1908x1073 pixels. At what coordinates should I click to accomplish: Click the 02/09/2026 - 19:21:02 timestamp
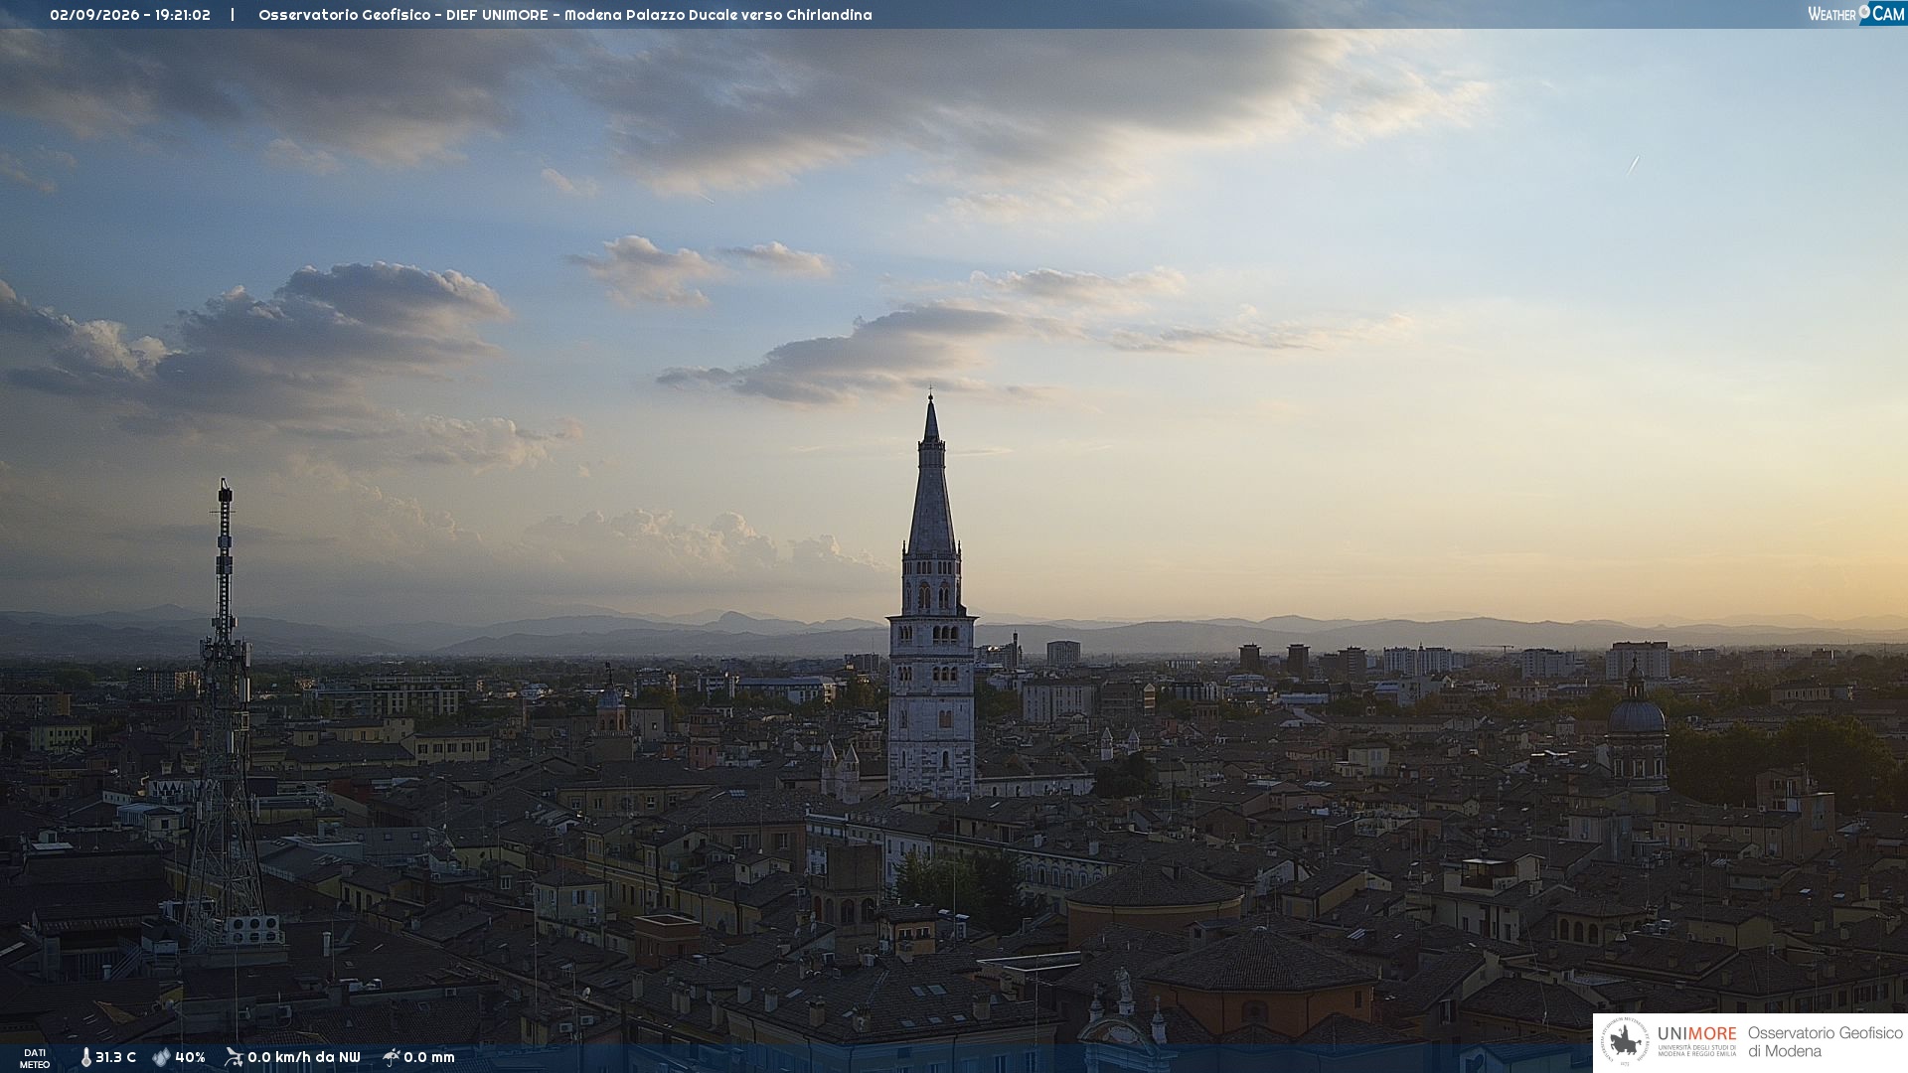(130, 15)
